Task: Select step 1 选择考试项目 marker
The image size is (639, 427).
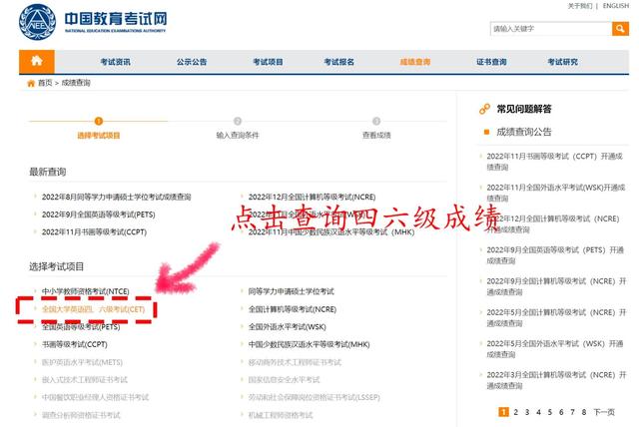Action: tap(98, 121)
